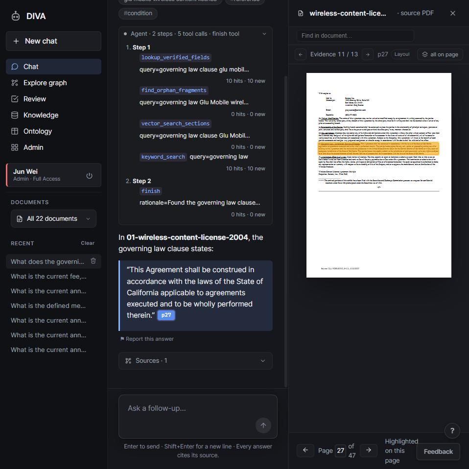469x469 pixels.
Task: Toggle the Layout view option
Action: coord(402,54)
